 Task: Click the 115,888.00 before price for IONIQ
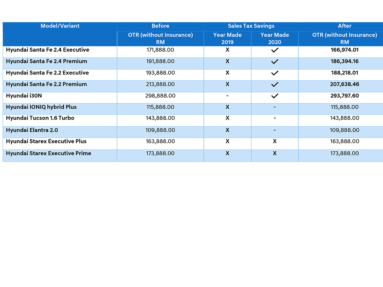click(160, 107)
